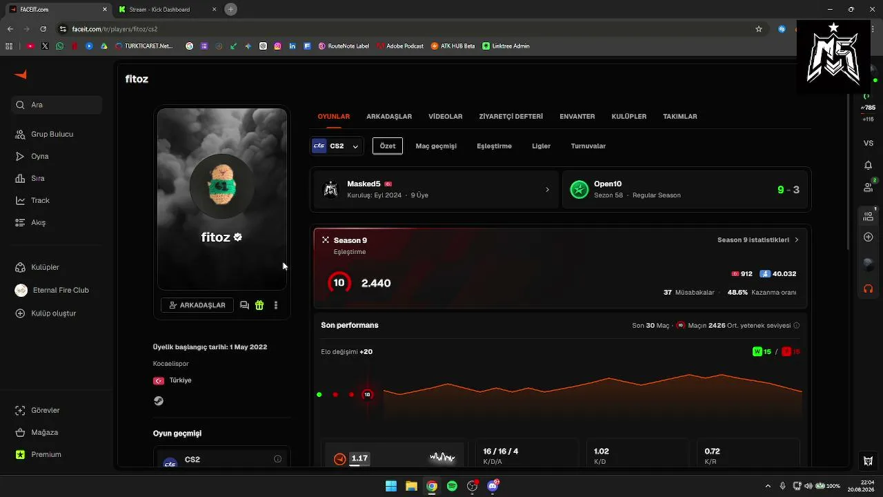Open the party icon in right sidebar
Screen dimensions: 883x497
pyautogui.click(x=869, y=215)
